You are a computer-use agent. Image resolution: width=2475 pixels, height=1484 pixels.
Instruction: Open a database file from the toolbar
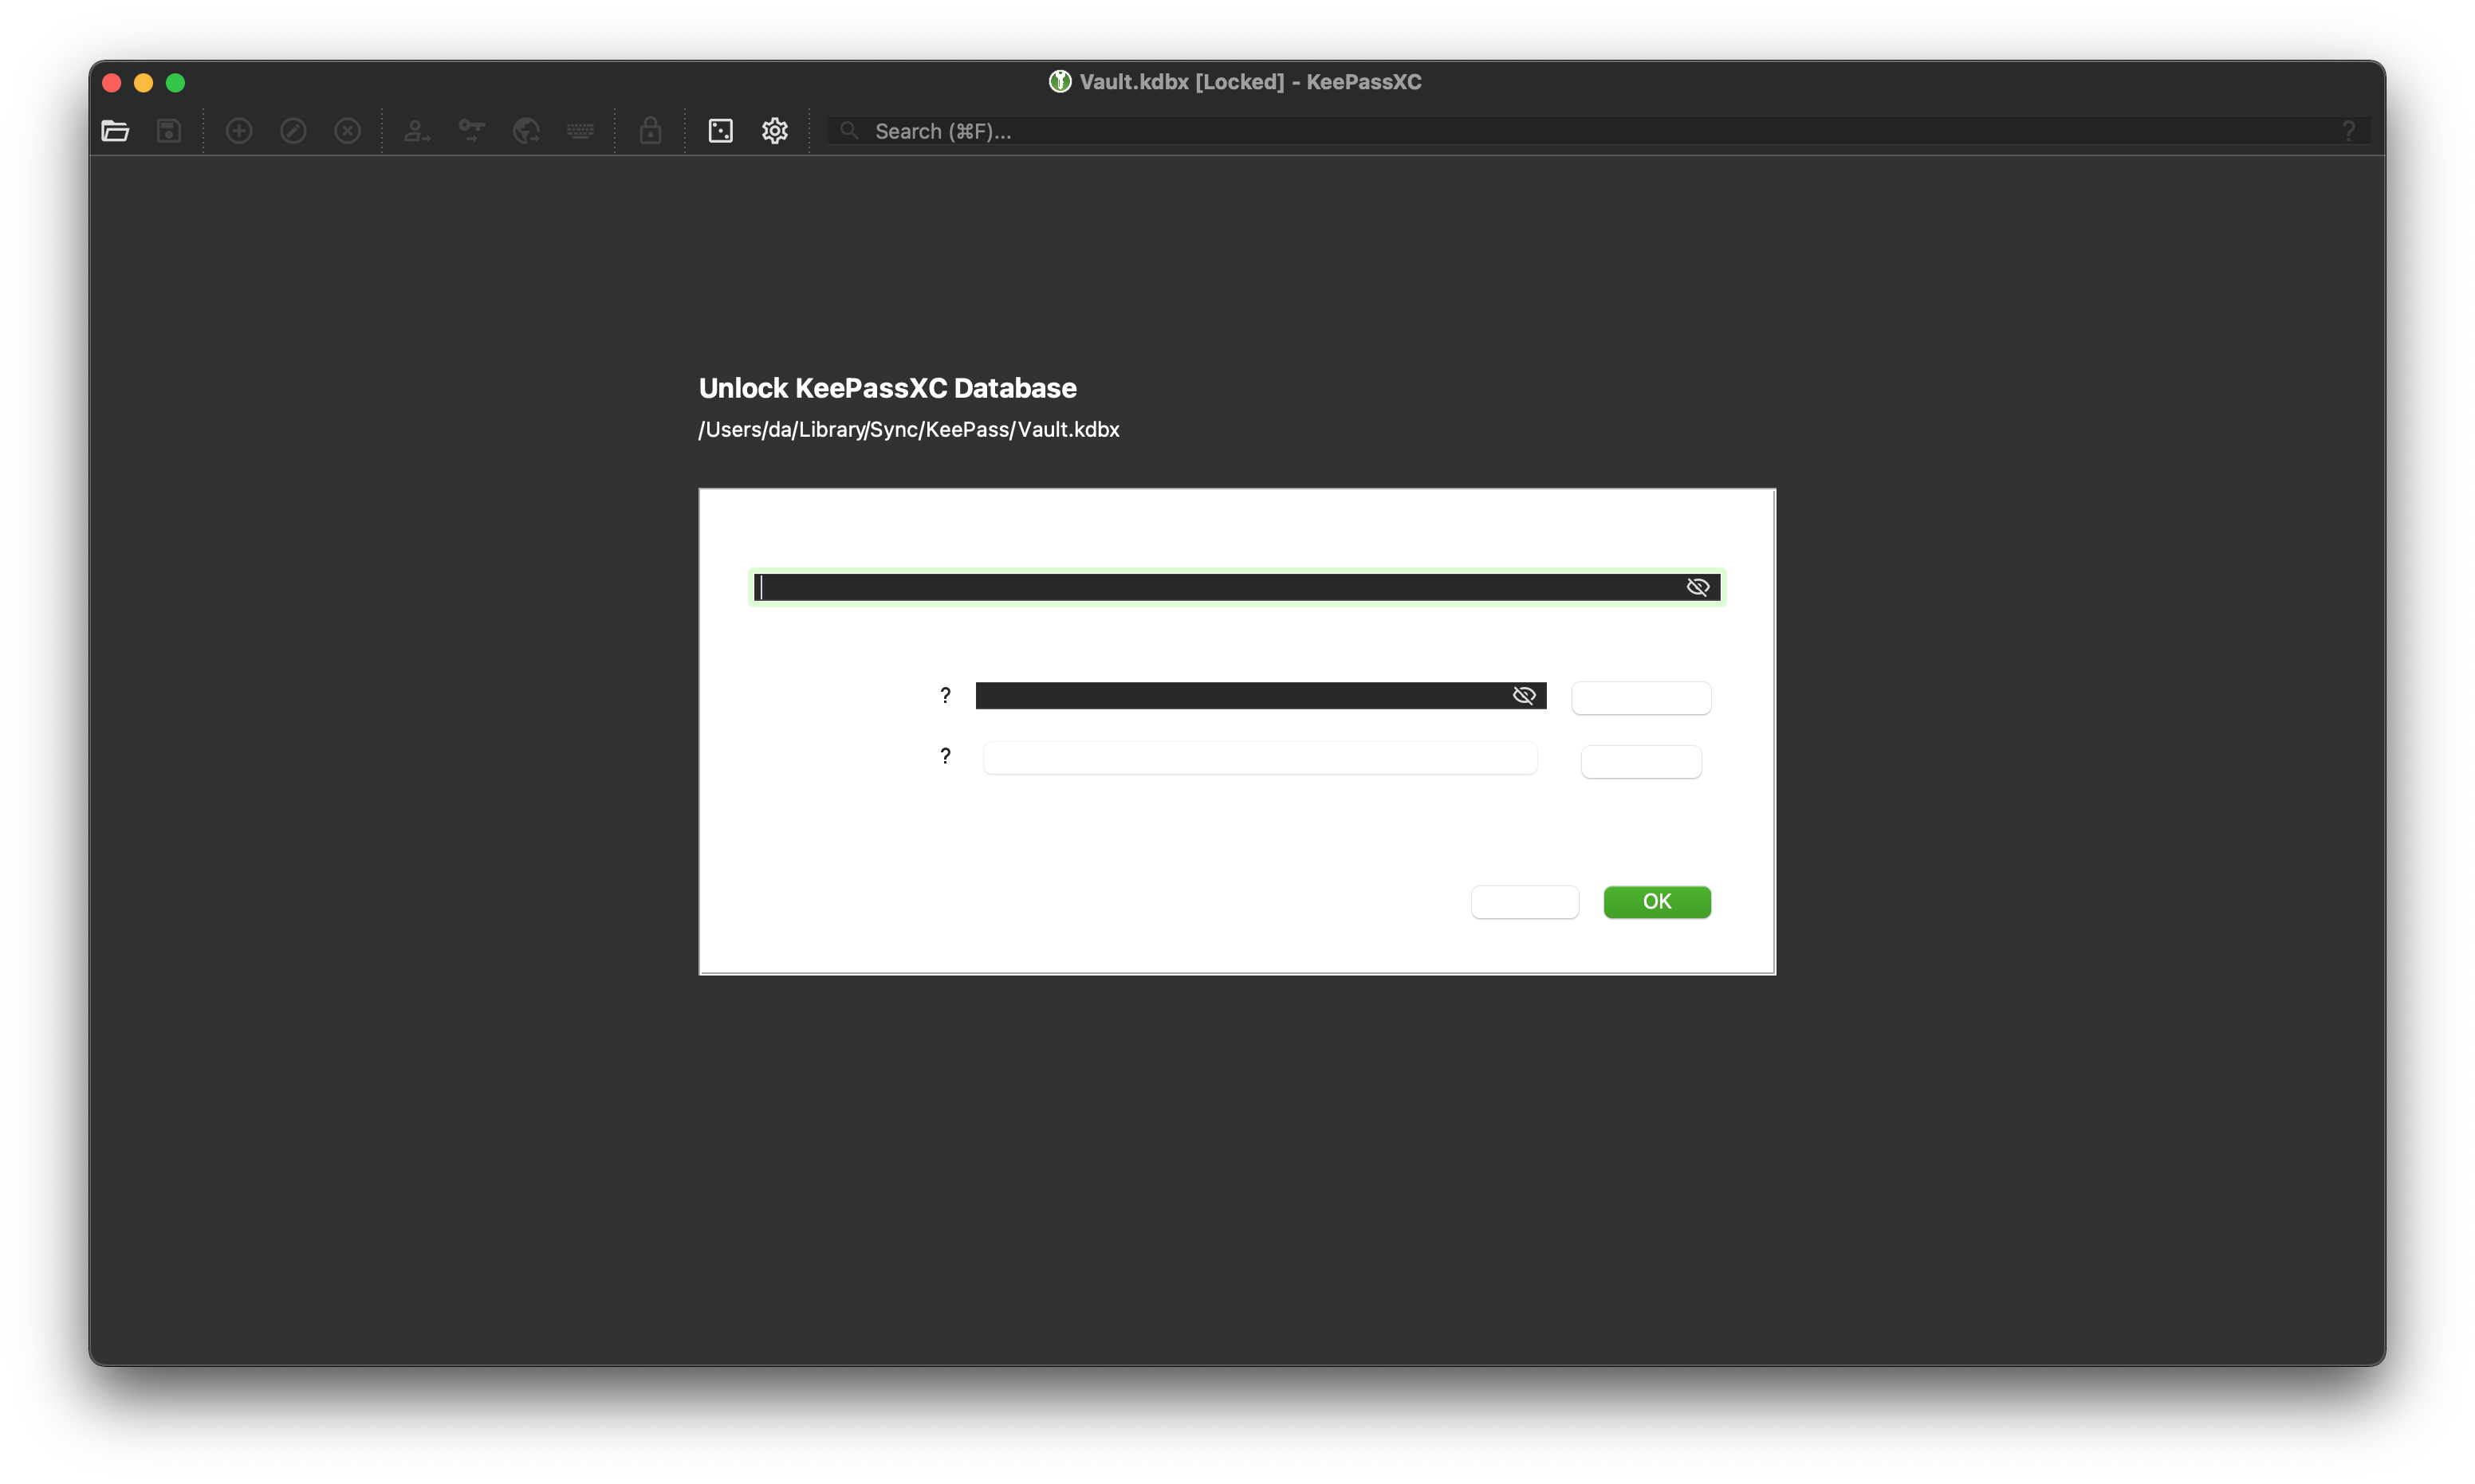point(114,131)
